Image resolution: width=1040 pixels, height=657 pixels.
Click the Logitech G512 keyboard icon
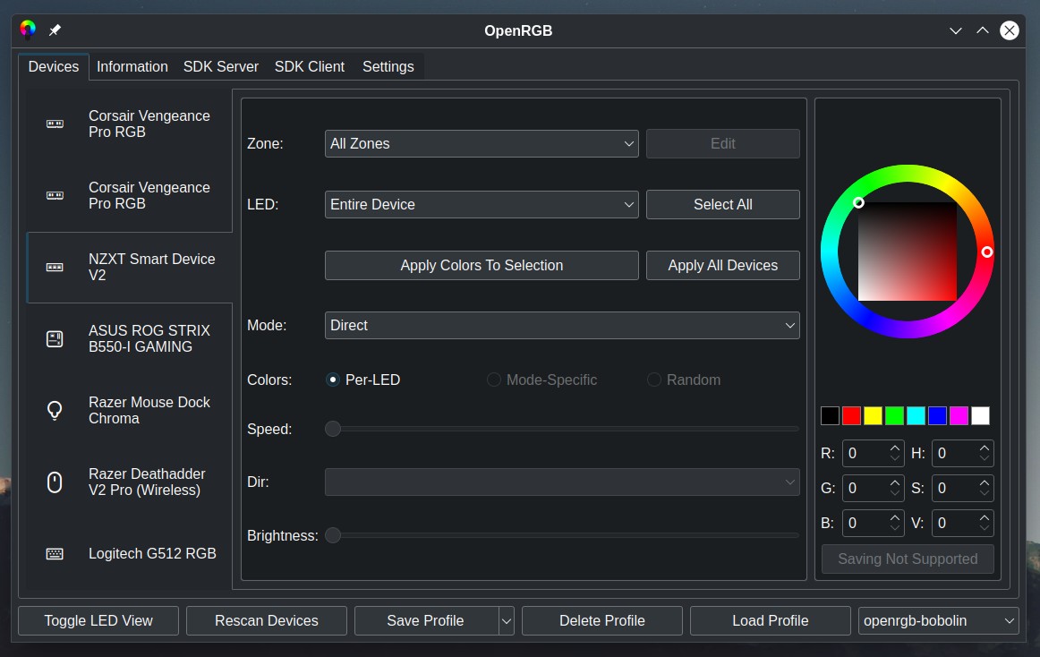pos(55,553)
